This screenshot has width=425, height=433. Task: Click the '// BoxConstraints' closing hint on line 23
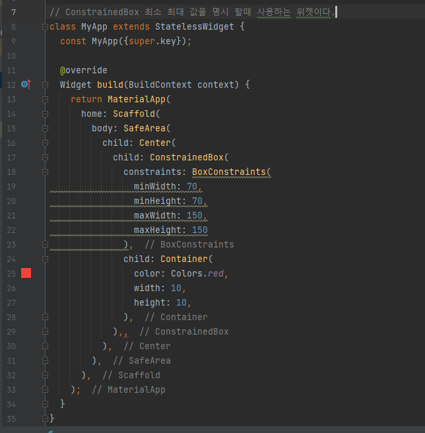point(189,244)
